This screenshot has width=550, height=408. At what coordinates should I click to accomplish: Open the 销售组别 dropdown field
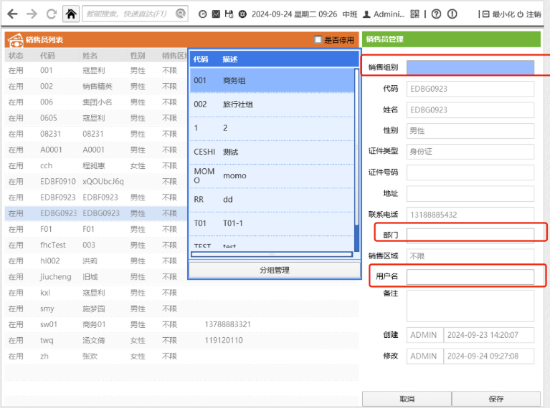(x=470, y=67)
